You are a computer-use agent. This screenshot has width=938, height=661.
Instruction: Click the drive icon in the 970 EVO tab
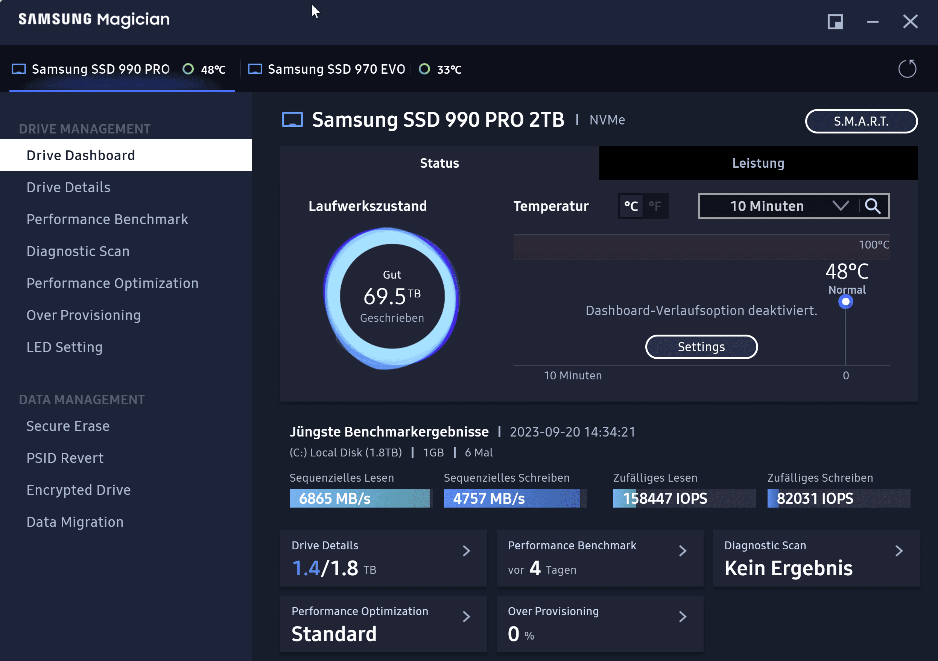pos(255,69)
